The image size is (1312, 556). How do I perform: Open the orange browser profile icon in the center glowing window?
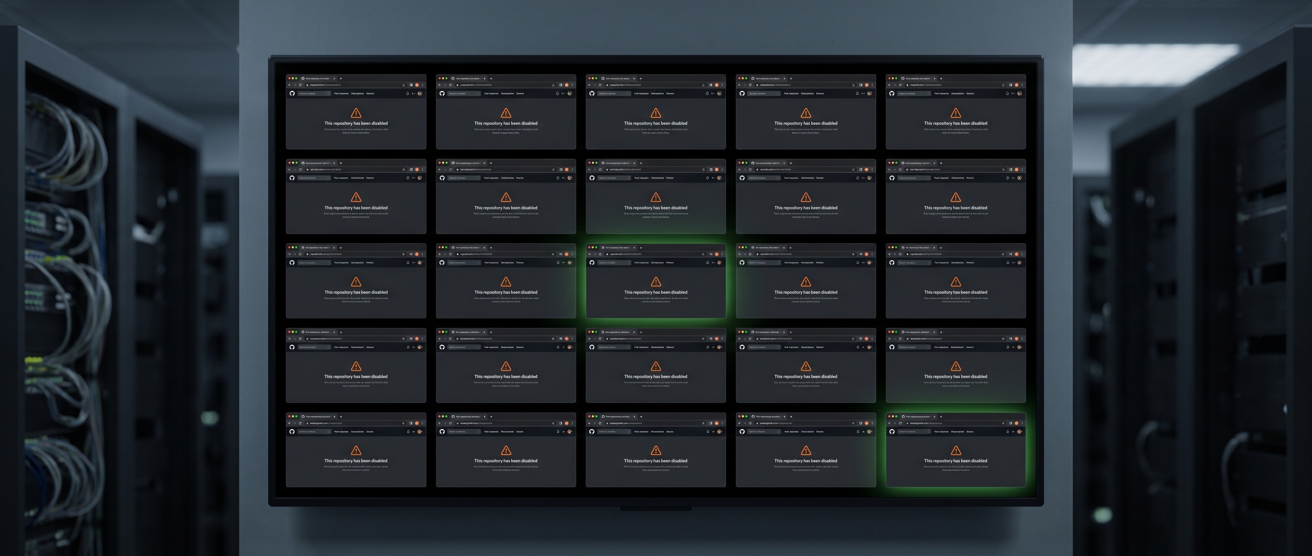[716, 254]
